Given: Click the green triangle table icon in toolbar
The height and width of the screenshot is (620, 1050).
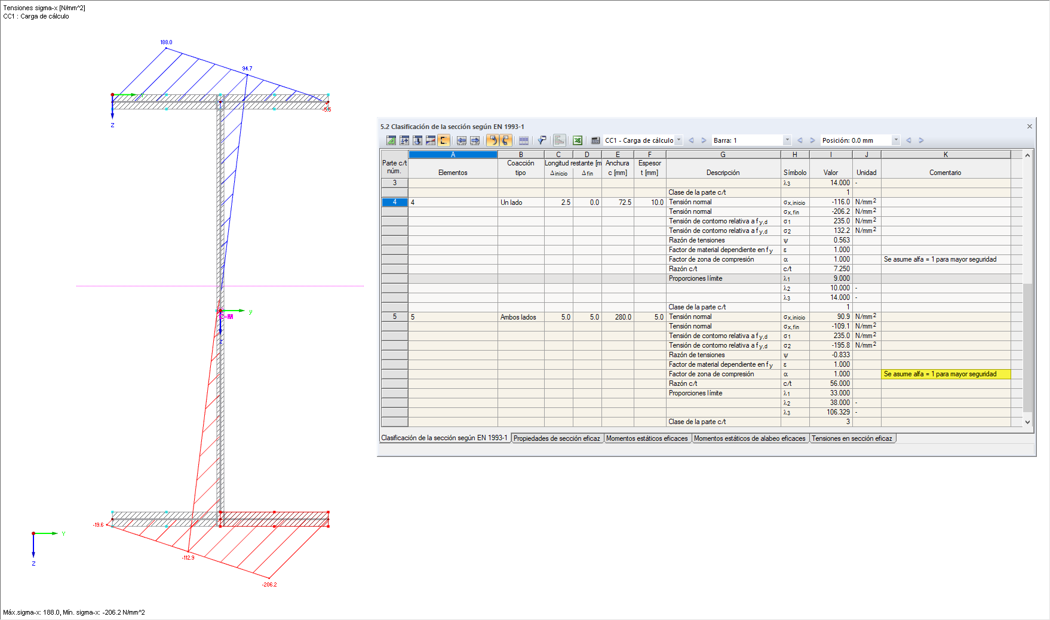Looking at the screenshot, I should coord(391,140).
